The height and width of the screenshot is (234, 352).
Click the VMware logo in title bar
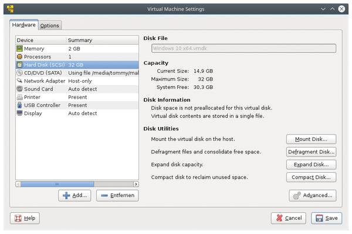(11, 9)
